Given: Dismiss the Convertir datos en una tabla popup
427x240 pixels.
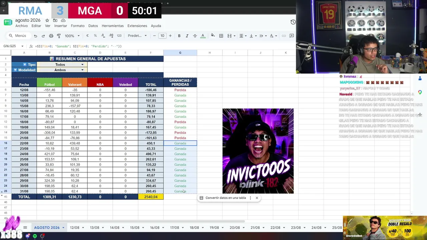Looking at the screenshot, I should tap(257, 198).
